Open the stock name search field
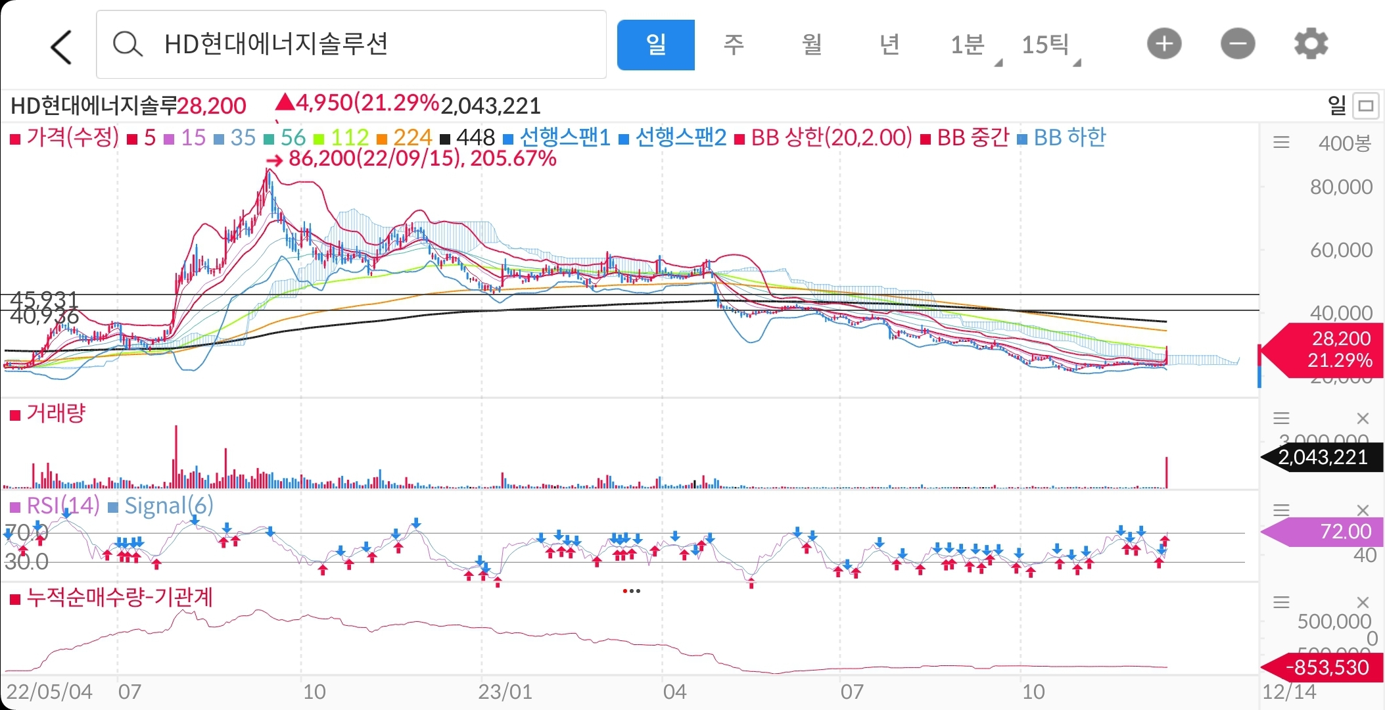Image resolution: width=1385 pixels, height=710 pixels. click(351, 45)
